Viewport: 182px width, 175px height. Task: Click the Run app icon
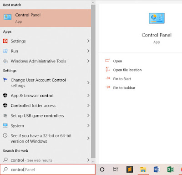coord(5,51)
